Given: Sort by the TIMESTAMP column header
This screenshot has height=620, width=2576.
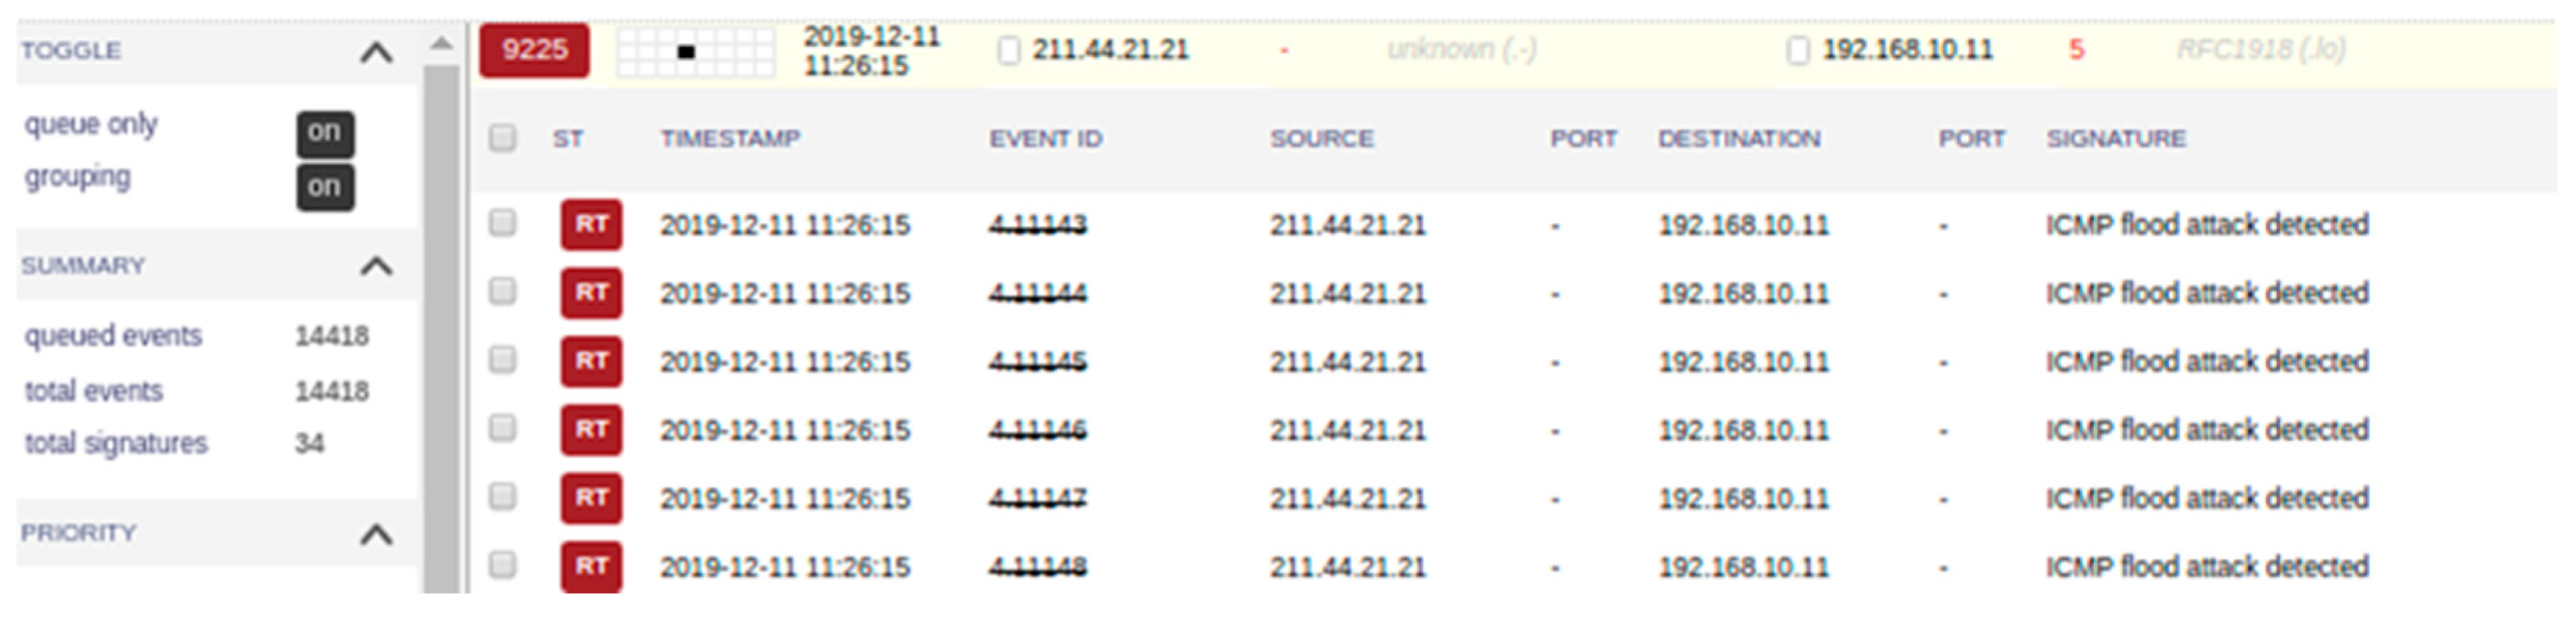Looking at the screenshot, I should pos(730,139).
